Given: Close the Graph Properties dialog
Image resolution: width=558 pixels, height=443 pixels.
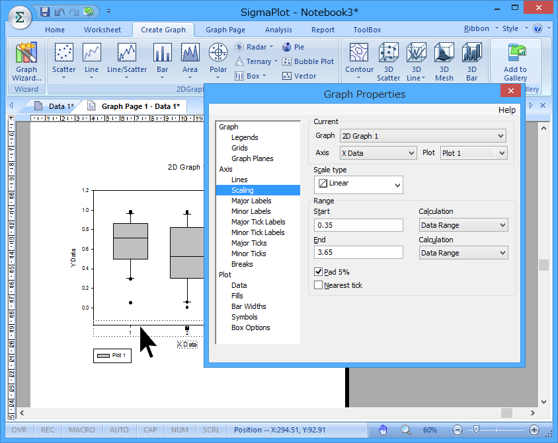Looking at the screenshot, I should (x=510, y=90).
